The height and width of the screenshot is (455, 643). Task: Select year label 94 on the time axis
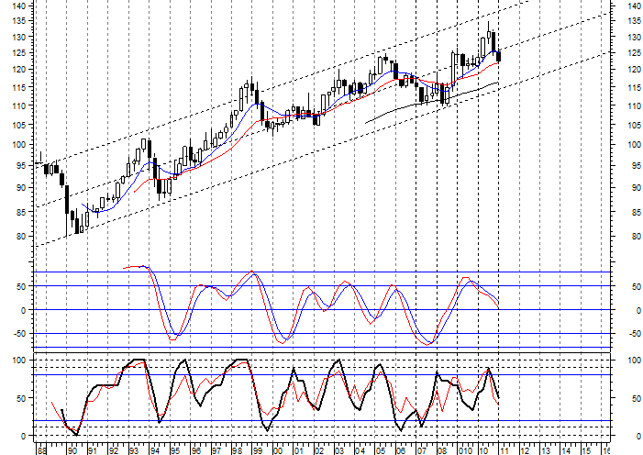coord(154,451)
